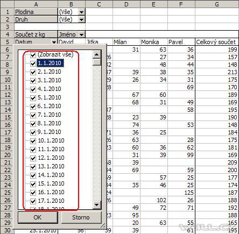Toggle the 4.1.2010 checkbox
The height and width of the screenshot is (234, 239).
pyautogui.click(x=33, y=89)
